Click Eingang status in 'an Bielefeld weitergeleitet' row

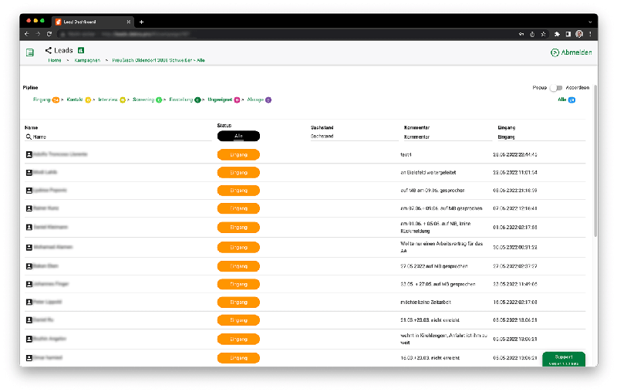click(238, 172)
